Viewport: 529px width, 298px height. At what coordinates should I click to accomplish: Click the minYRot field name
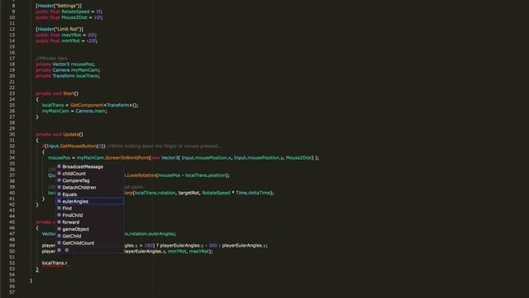tap(70, 41)
